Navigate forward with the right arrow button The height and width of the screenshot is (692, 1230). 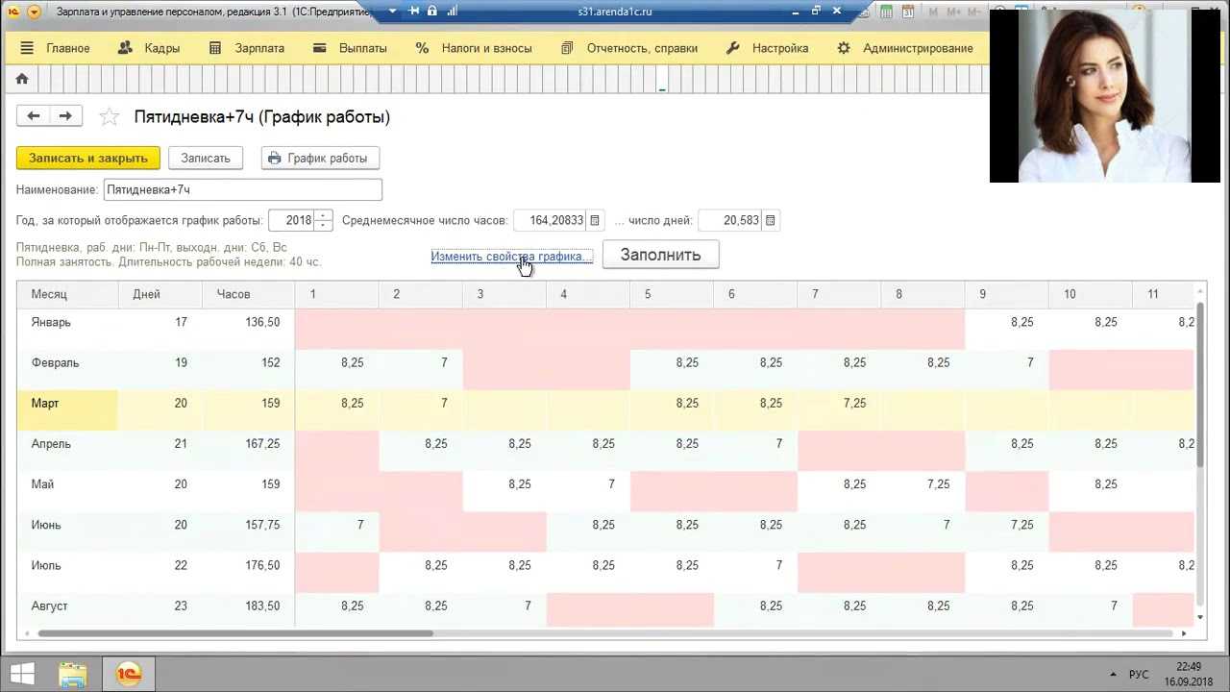(x=65, y=116)
